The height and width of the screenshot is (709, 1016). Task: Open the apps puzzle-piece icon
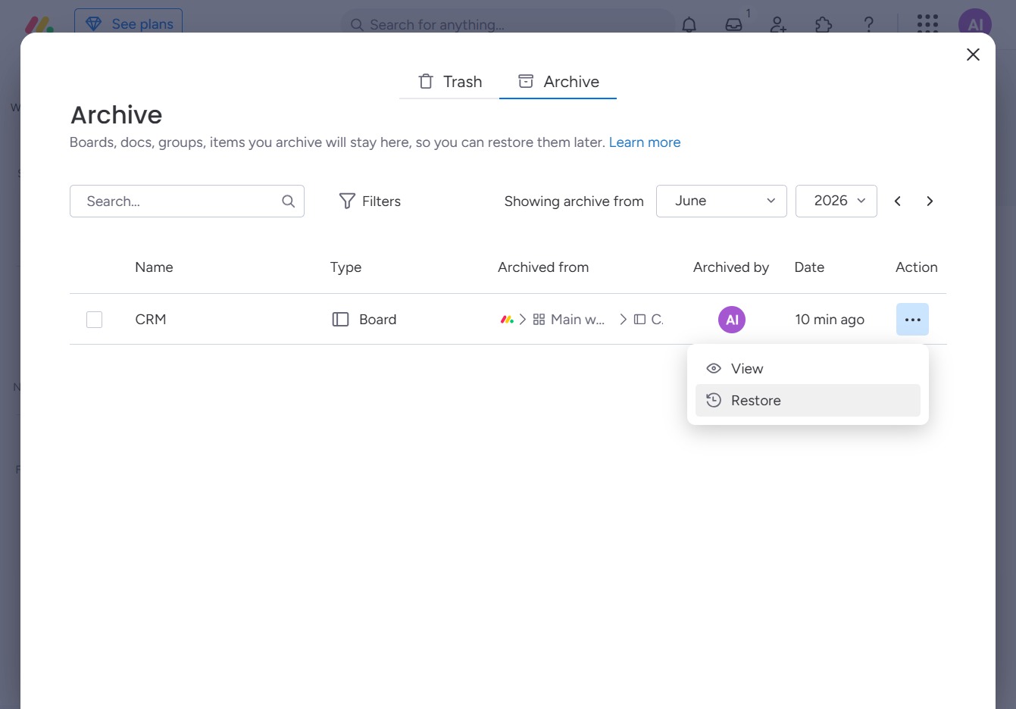click(824, 24)
